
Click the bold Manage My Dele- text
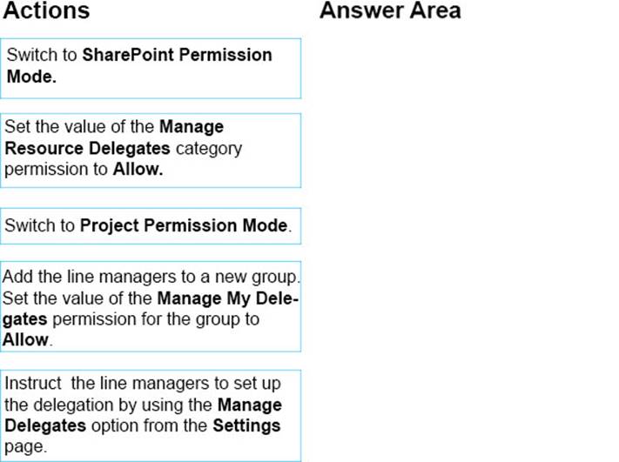tap(228, 298)
